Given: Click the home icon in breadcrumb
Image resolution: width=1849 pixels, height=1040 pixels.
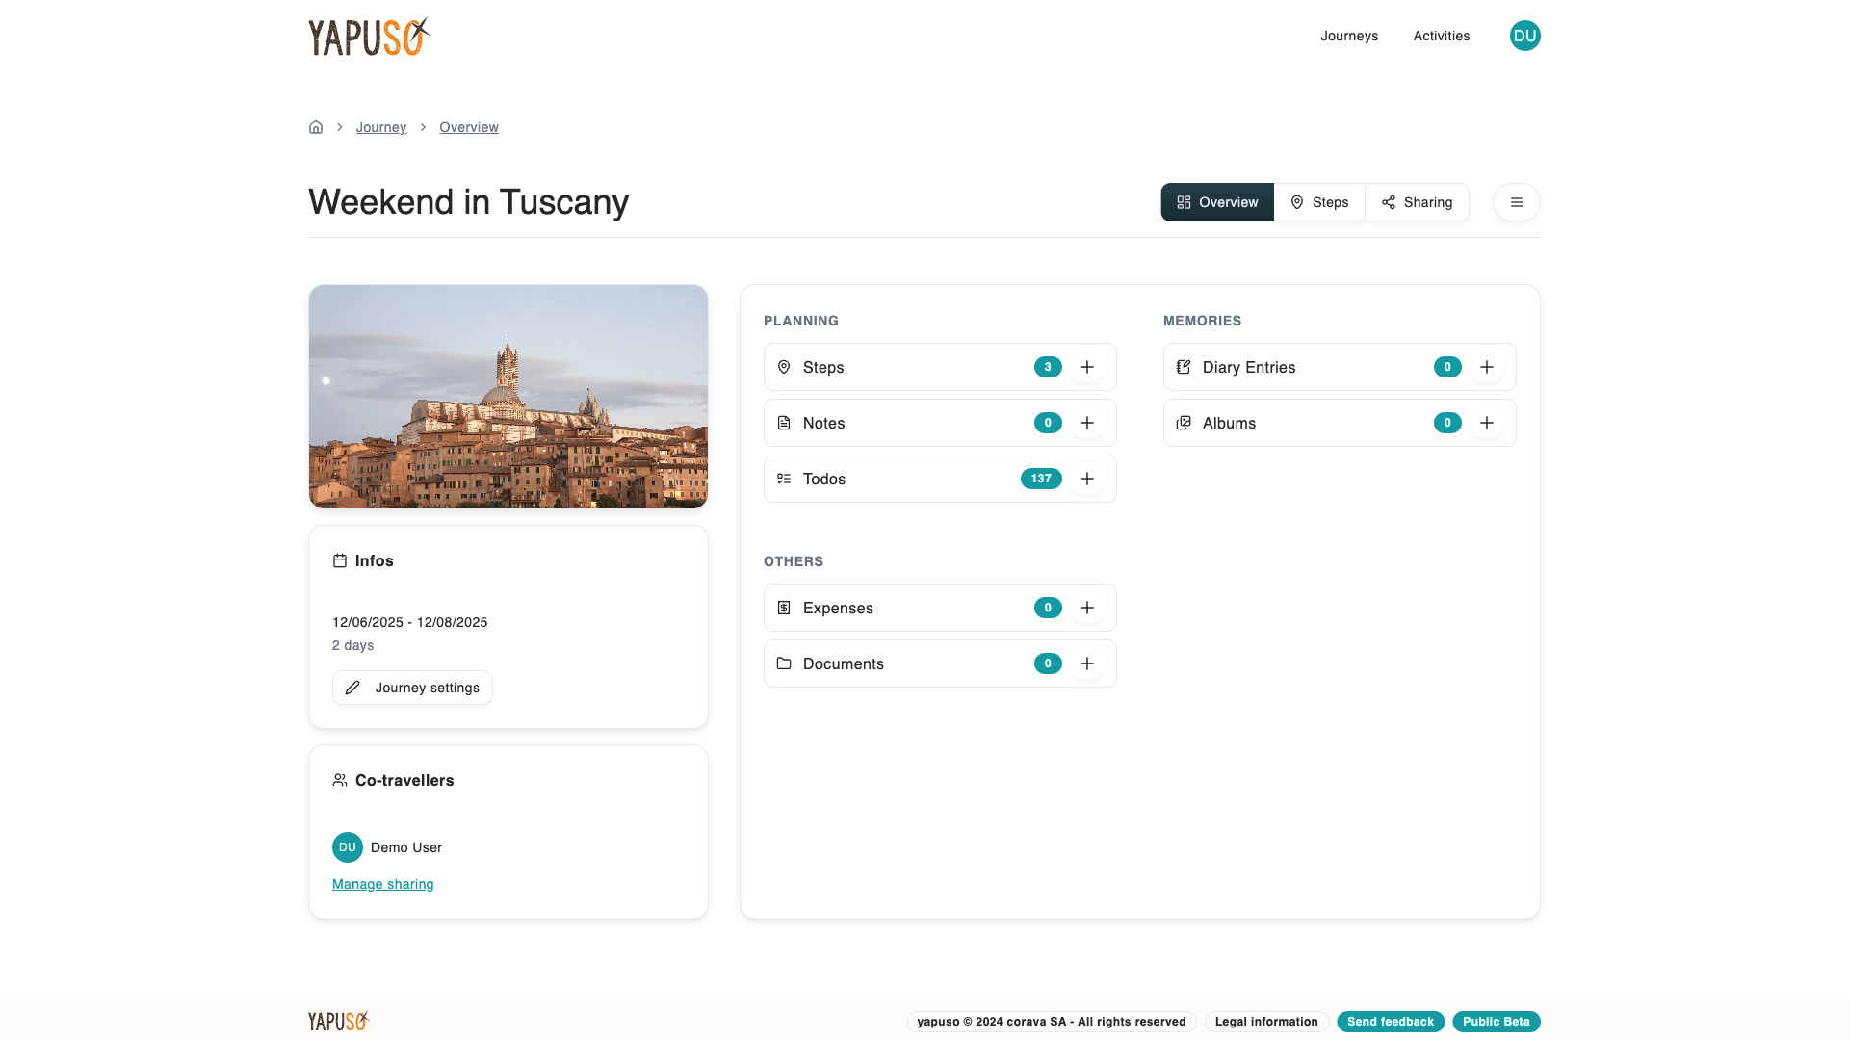Looking at the screenshot, I should 316,127.
